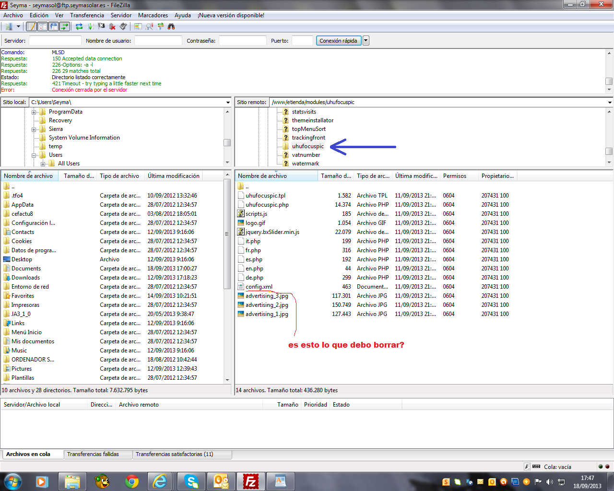
Task: Click the reconnect to last server icon
Action: (x=123, y=27)
